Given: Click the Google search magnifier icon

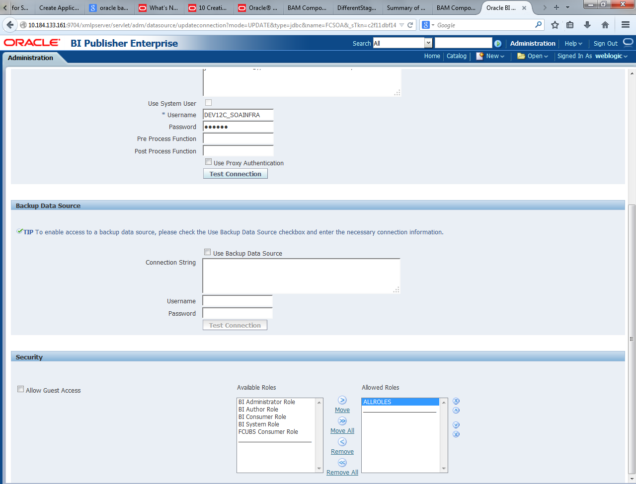Looking at the screenshot, I should pyautogui.click(x=538, y=25).
